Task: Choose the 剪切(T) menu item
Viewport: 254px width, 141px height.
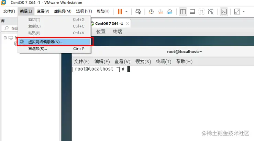Action: coord(54,20)
